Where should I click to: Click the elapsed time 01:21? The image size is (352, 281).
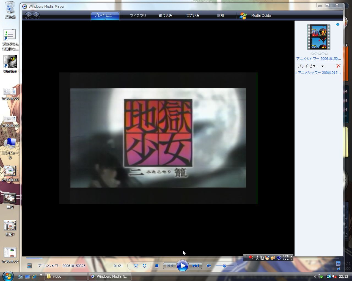(x=118, y=266)
